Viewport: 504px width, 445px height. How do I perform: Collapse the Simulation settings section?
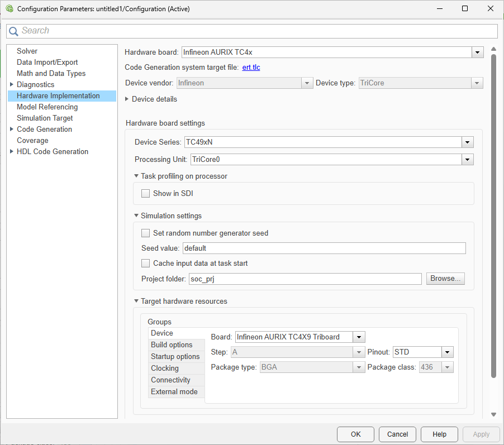tap(136, 216)
